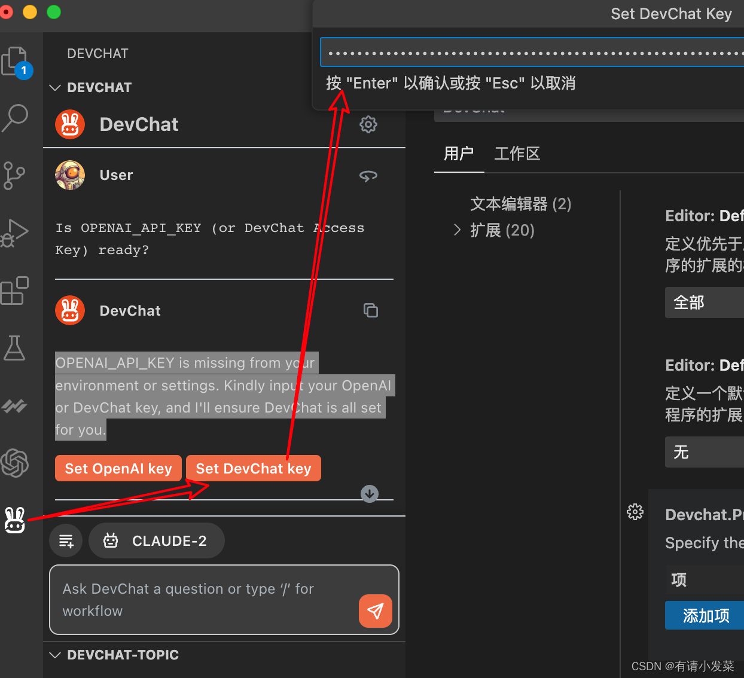Open the Extensions view icon
The image size is (744, 678).
[x=15, y=291]
